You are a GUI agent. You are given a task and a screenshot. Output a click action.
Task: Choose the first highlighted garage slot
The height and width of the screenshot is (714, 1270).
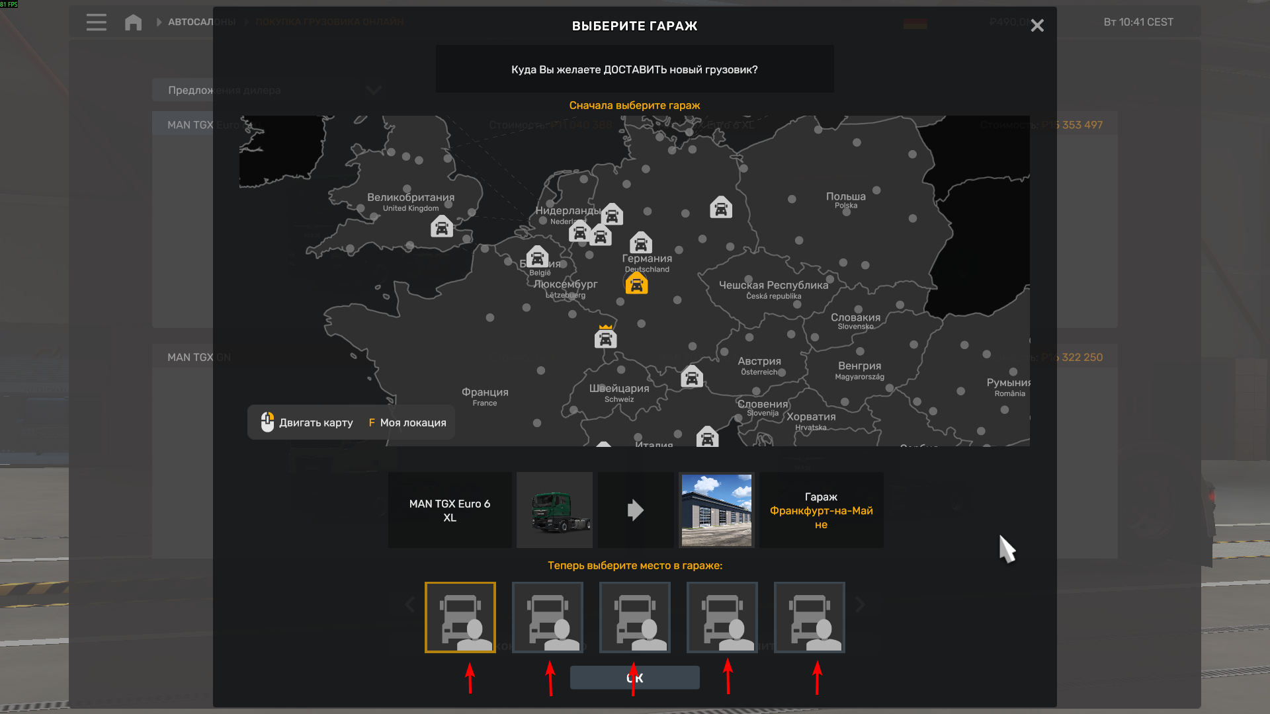[x=460, y=617]
